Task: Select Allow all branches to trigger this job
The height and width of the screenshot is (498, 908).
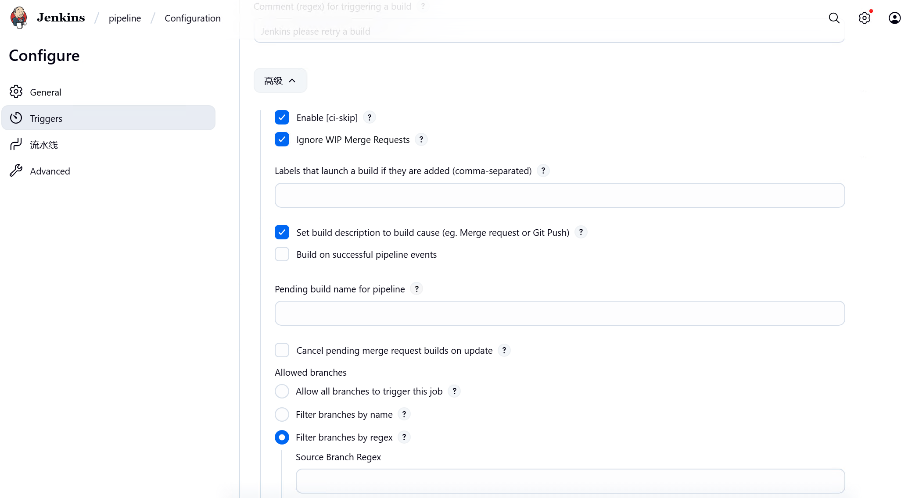Action: [x=282, y=391]
